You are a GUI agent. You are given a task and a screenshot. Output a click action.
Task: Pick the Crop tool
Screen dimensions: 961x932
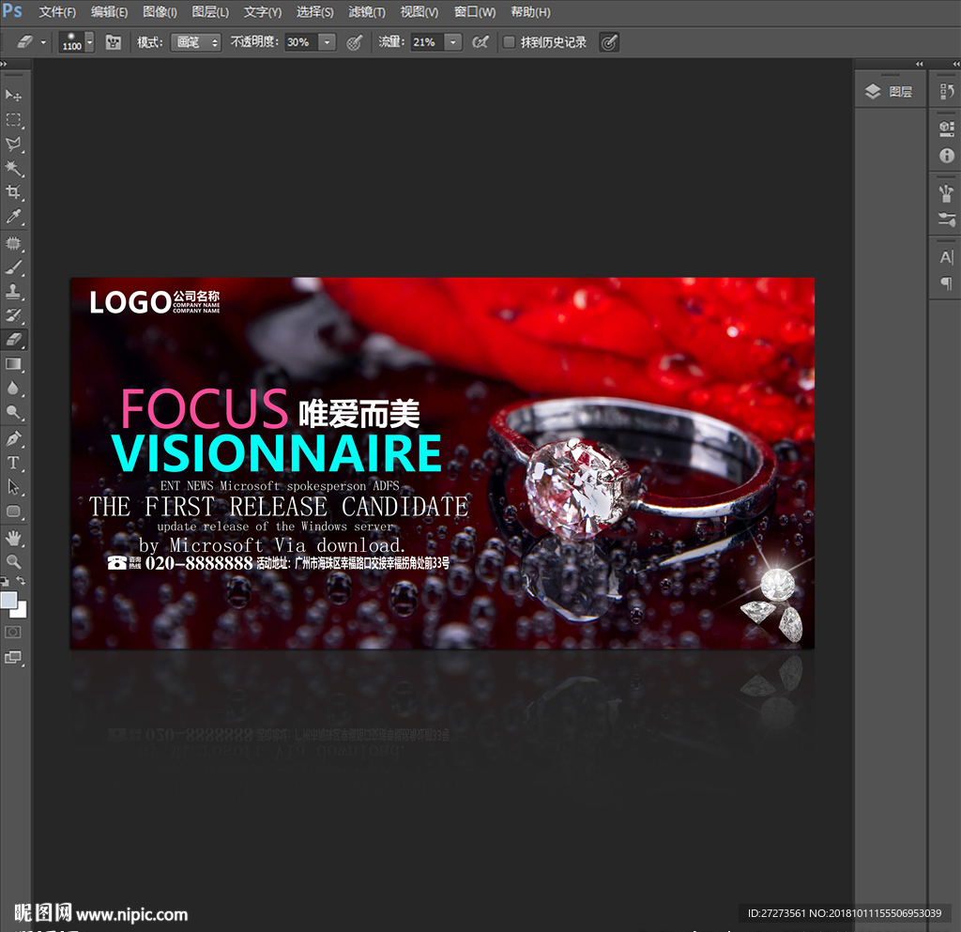13,192
